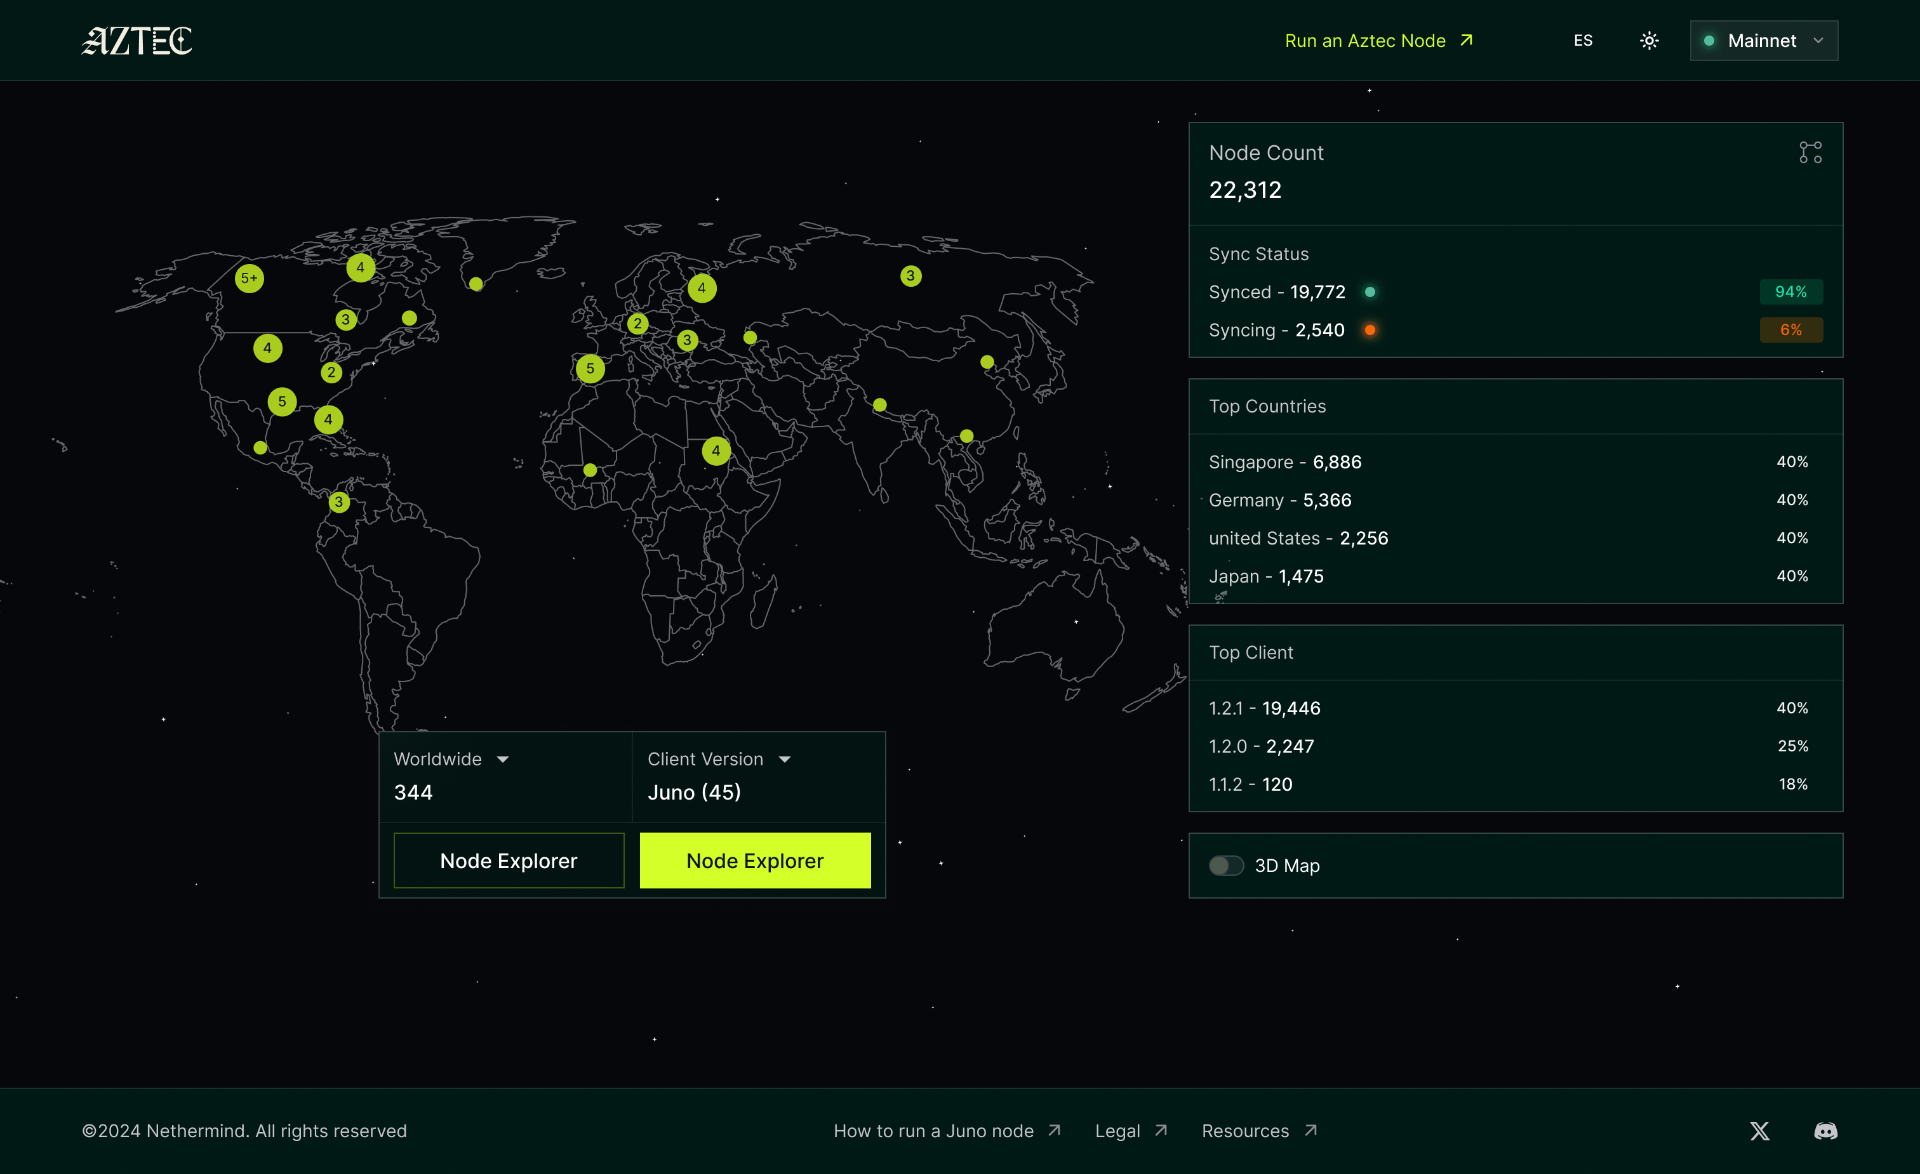Select client version 1.1.2 - 120 row
This screenshot has width=1920, height=1174.
[x=1515, y=784]
